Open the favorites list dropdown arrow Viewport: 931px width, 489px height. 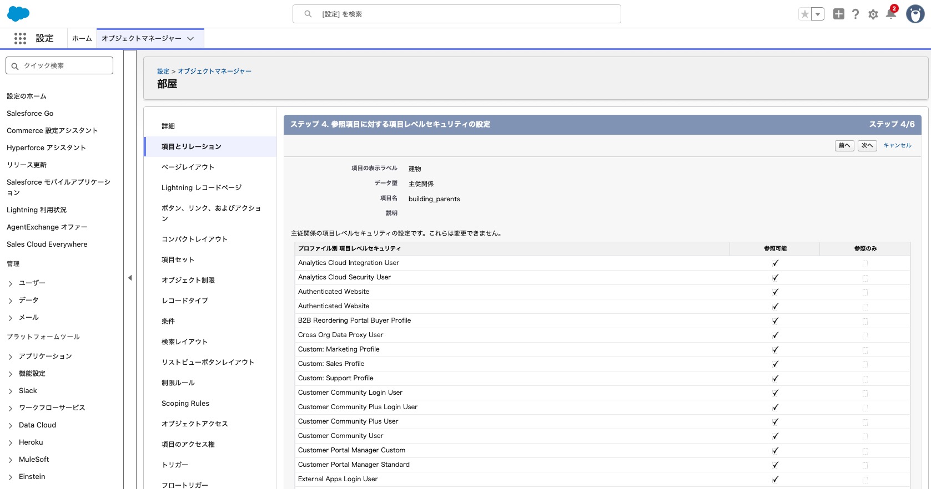pyautogui.click(x=818, y=14)
